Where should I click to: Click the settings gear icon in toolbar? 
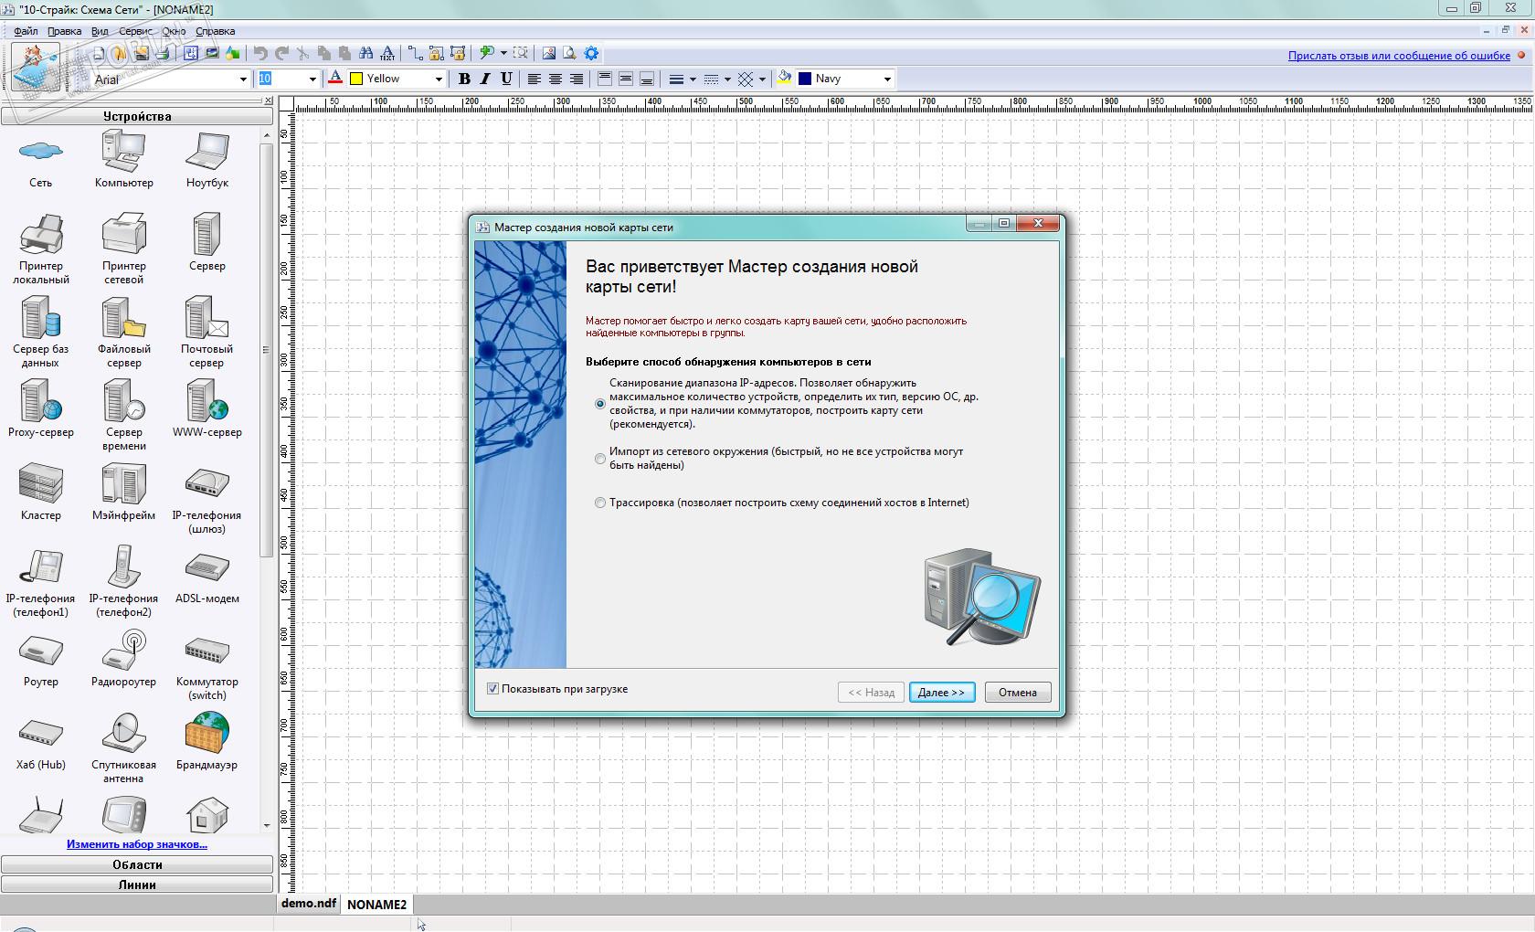tap(591, 53)
